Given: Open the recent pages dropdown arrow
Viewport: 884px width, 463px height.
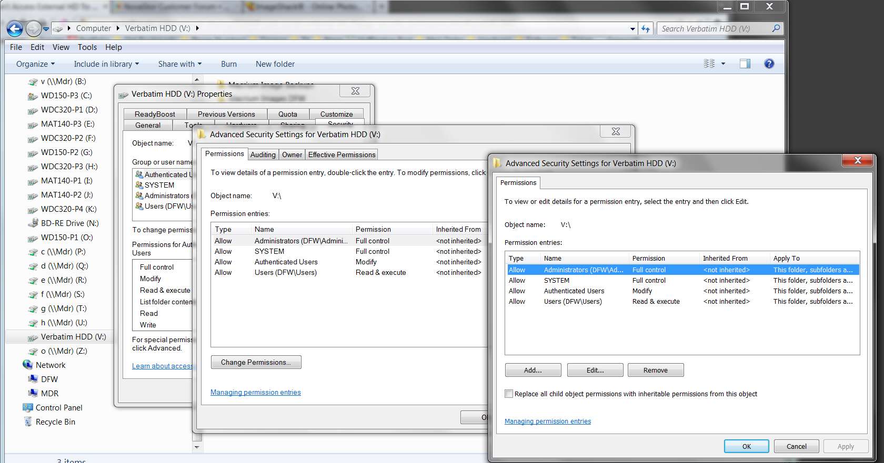Looking at the screenshot, I should pyautogui.click(x=46, y=29).
